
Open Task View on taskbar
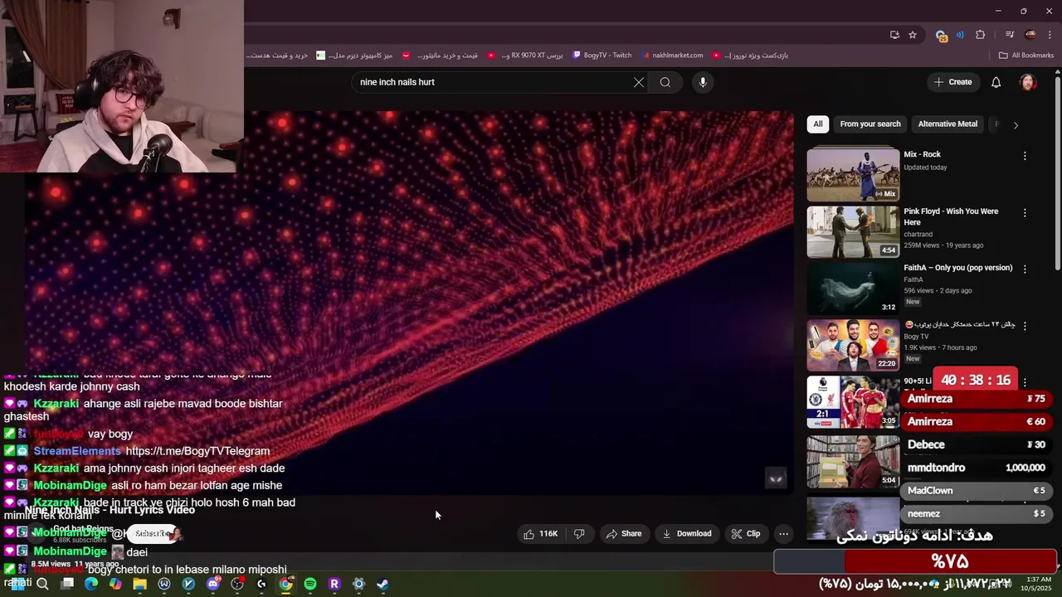(67, 584)
